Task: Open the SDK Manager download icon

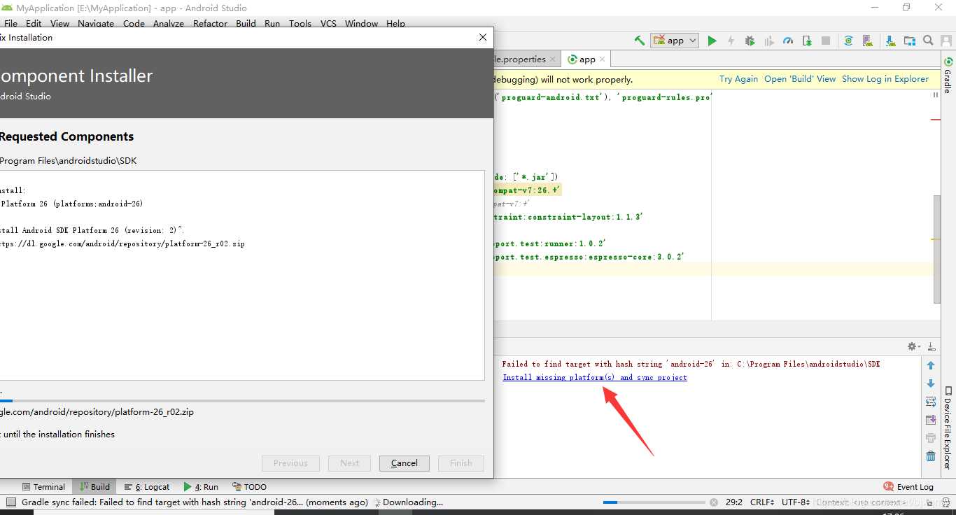Action: click(890, 41)
